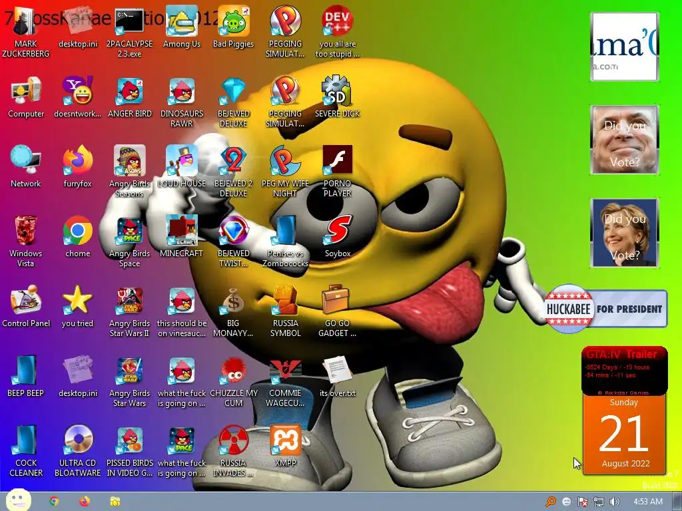This screenshot has width=682, height=511.
Task: Open the BEJEWED TWIST... icon
Action: [x=233, y=242]
